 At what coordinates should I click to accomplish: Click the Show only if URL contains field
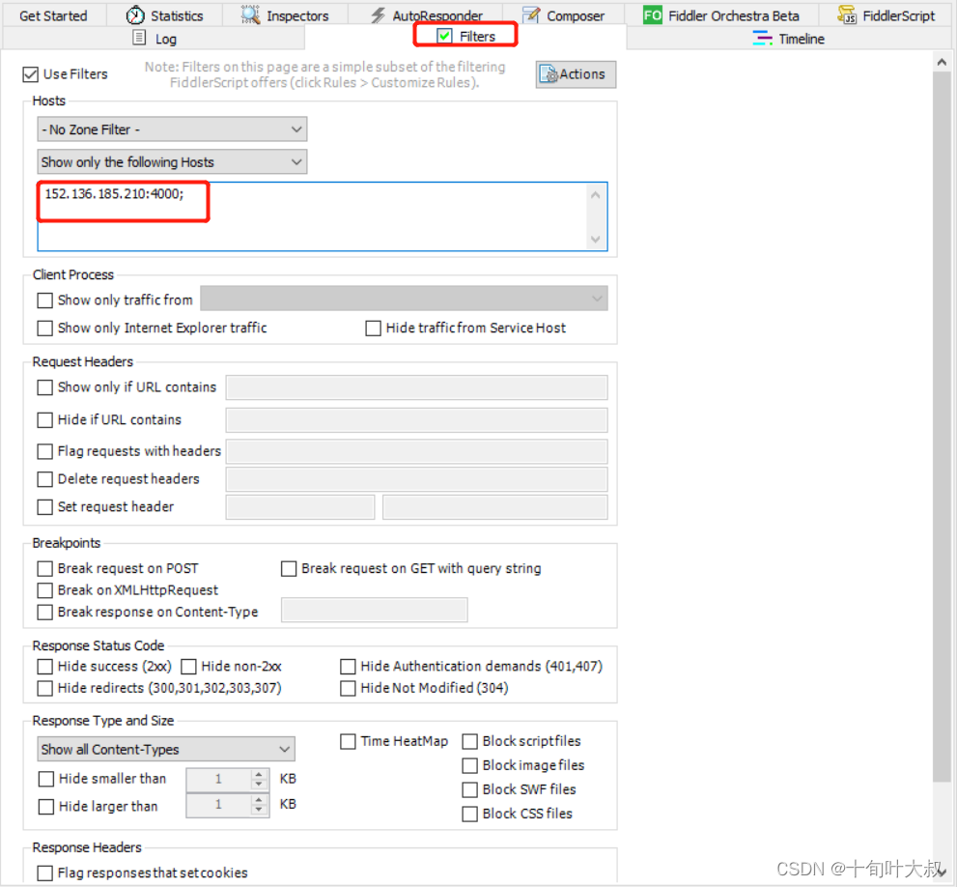coord(417,387)
